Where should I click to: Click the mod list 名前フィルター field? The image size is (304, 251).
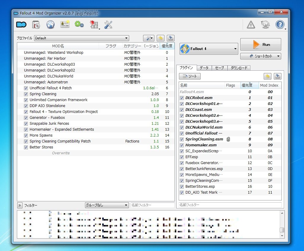[152, 205]
